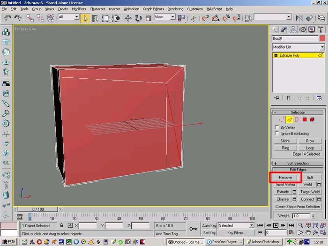Open the Hierarchy command panel tab

pos(293,30)
